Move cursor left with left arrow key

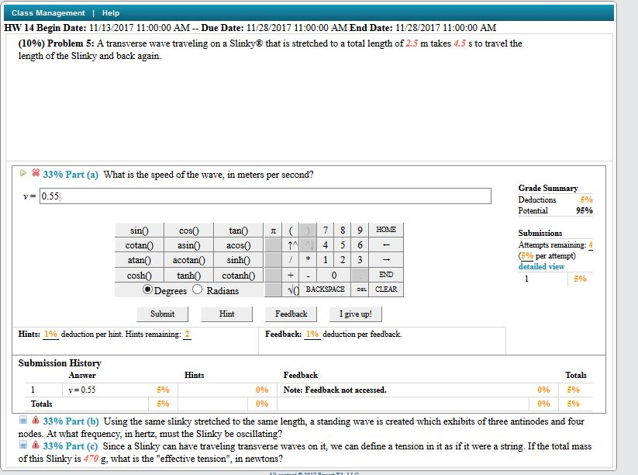(386, 245)
